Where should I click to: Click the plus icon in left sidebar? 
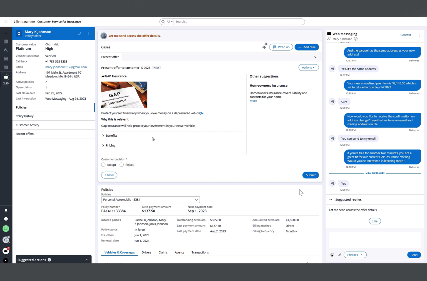click(x=6, y=33)
